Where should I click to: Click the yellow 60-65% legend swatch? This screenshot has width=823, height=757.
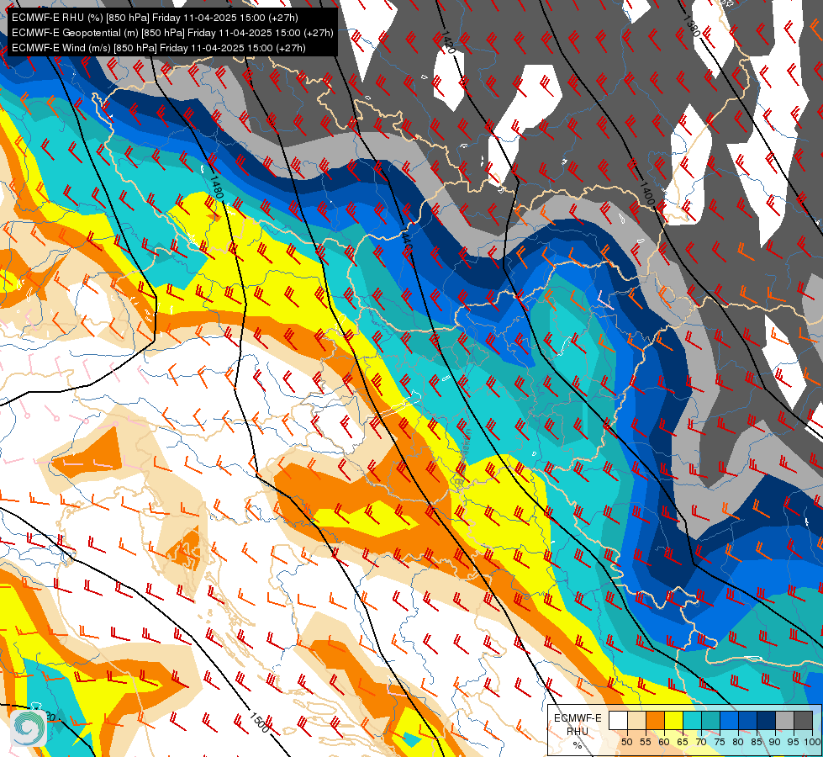pyautogui.click(x=674, y=720)
